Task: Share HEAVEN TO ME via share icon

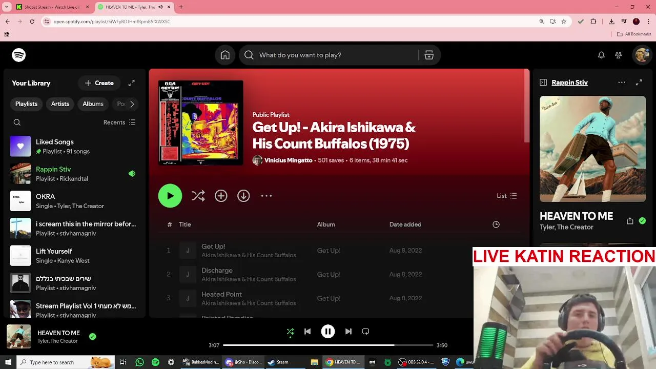Action: point(630,221)
